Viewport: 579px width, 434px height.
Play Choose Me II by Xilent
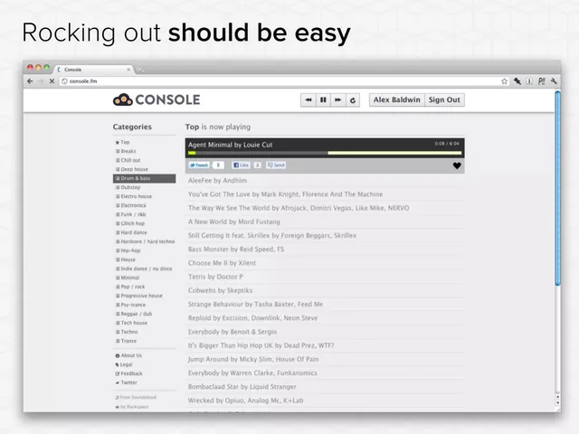coord(325,263)
